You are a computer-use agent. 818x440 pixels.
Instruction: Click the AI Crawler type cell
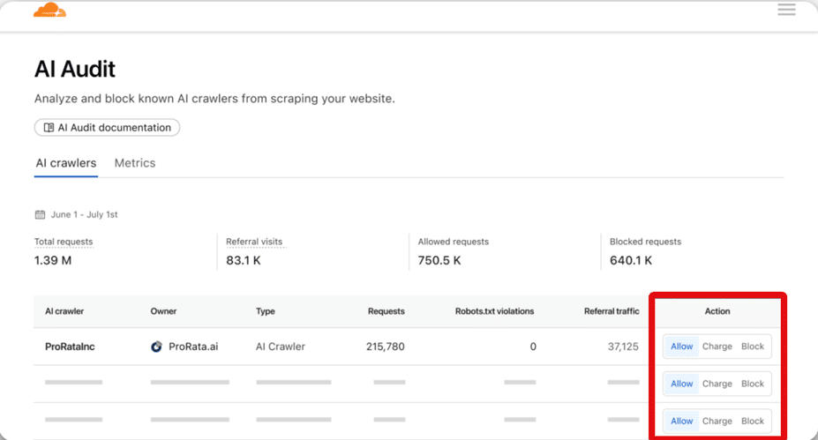[280, 347]
